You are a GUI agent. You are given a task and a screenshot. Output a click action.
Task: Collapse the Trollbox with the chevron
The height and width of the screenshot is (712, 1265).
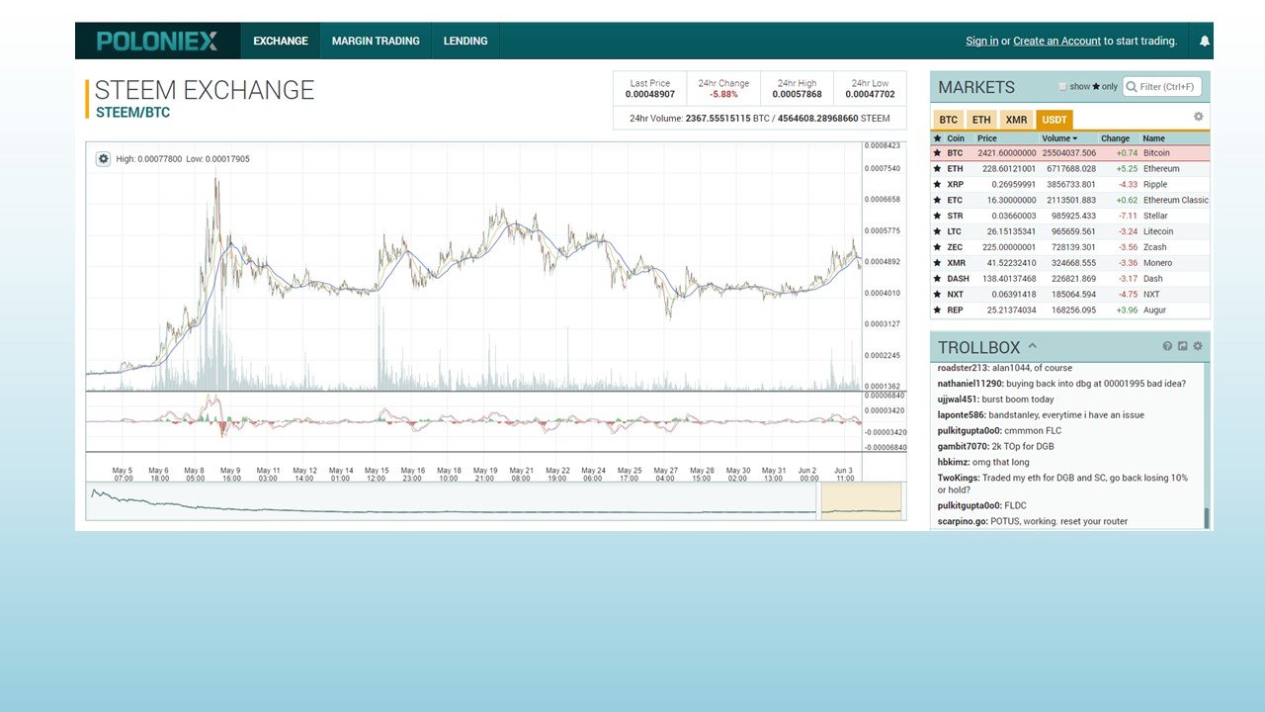[x=1032, y=346]
